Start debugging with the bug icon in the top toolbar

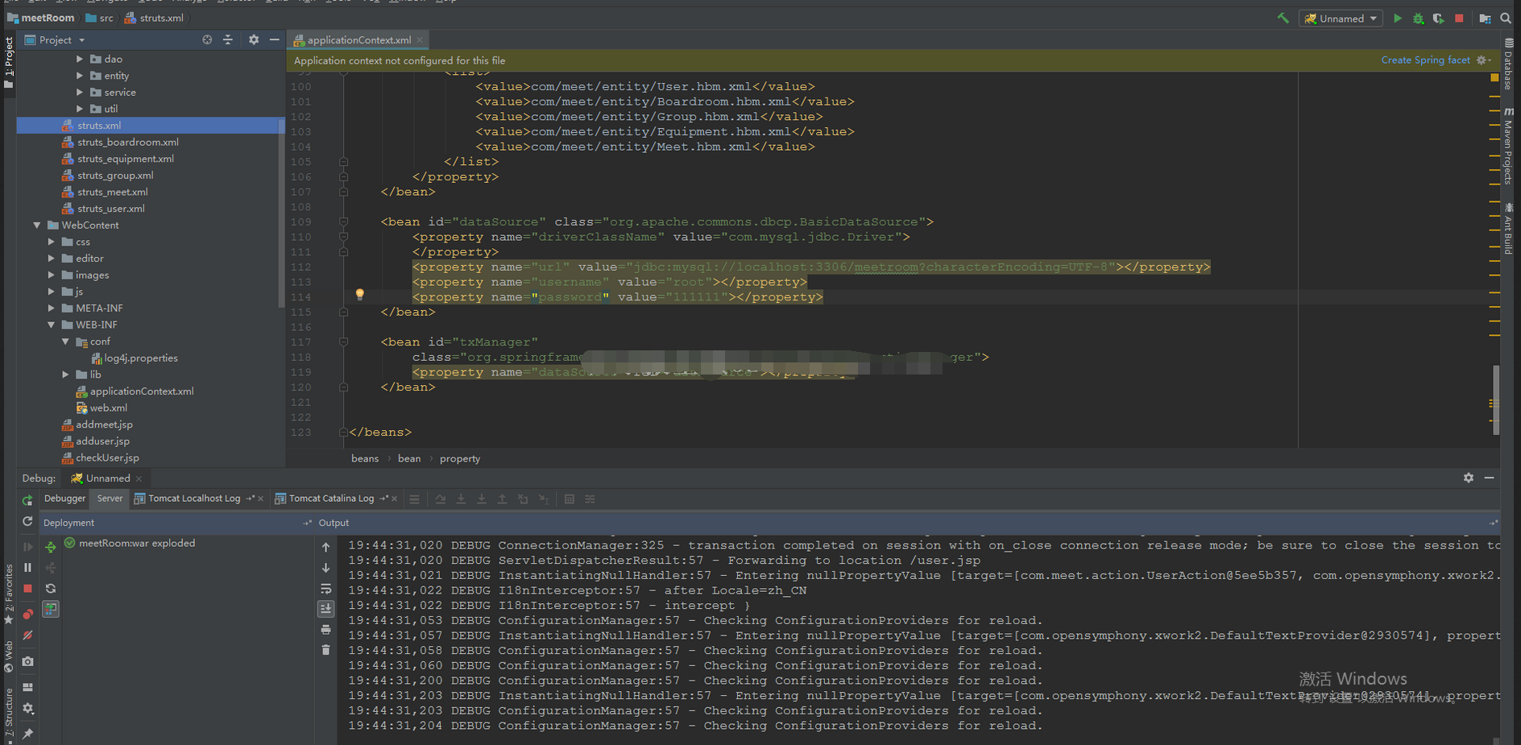click(1418, 19)
